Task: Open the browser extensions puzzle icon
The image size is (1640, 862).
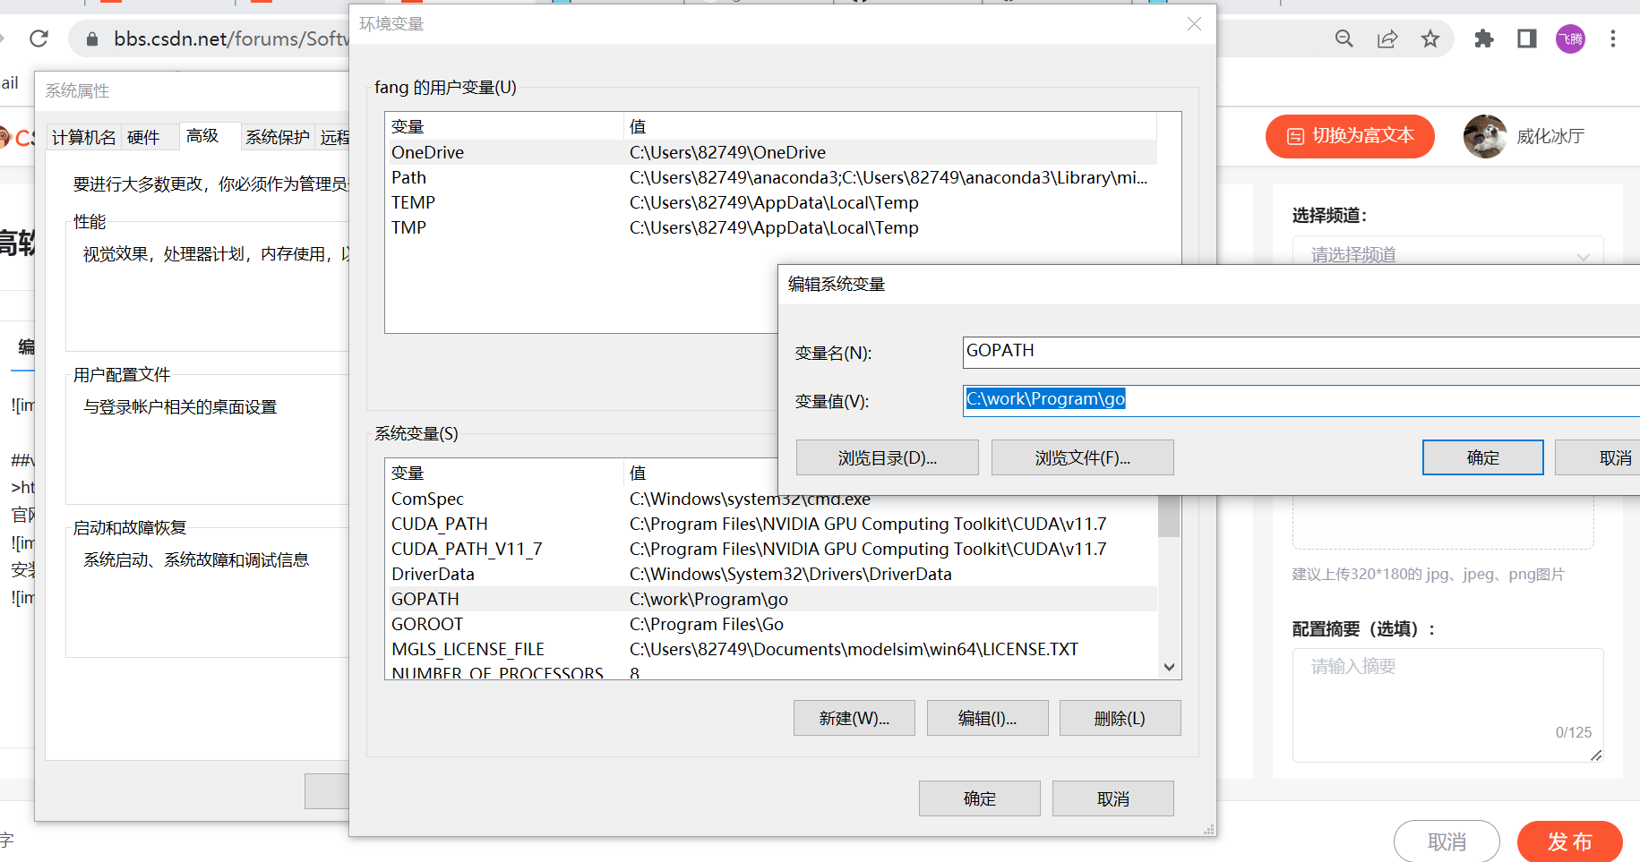Action: [1484, 38]
